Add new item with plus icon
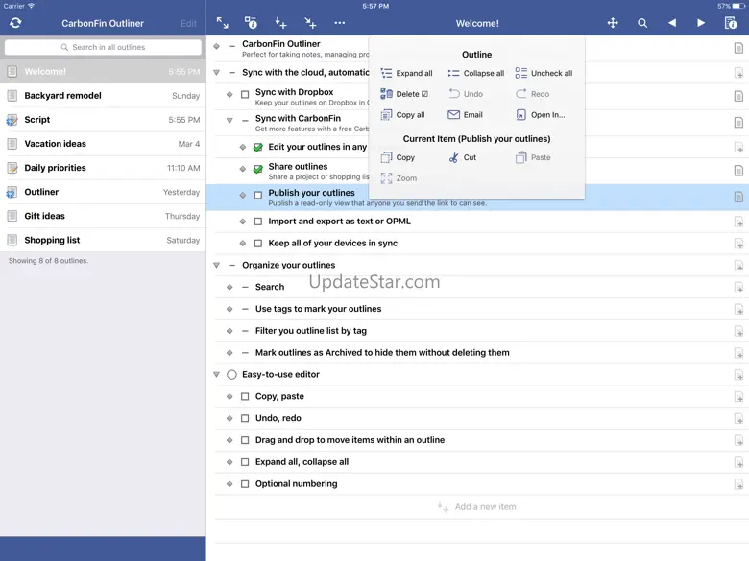749x561 pixels. coord(280,22)
